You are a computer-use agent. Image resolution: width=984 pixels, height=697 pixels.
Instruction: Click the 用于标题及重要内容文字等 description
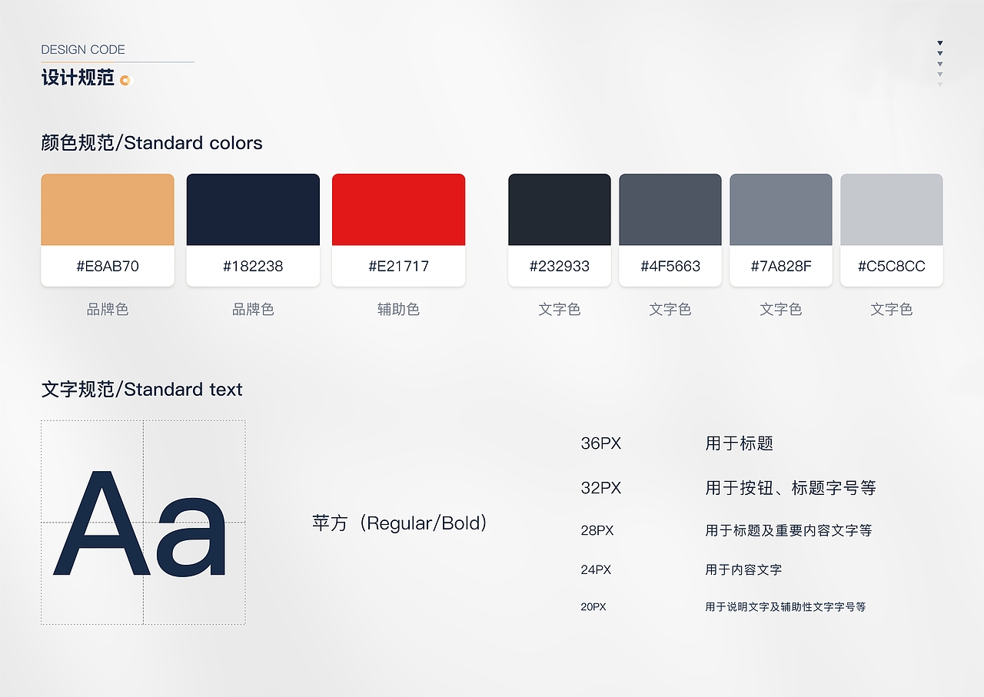coord(789,530)
